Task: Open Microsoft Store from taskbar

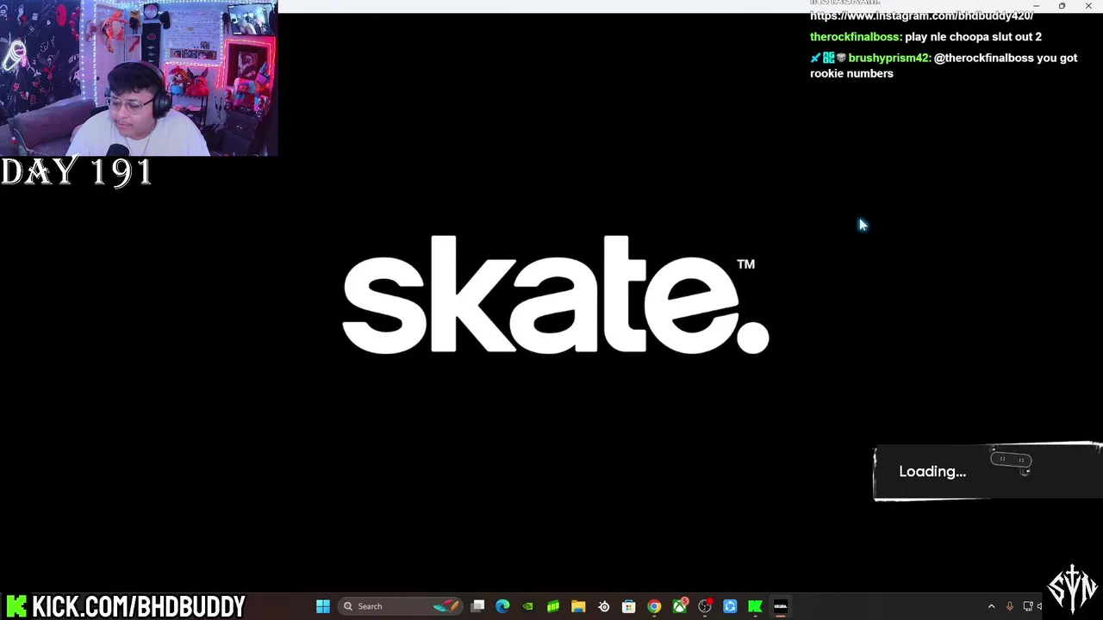Action: pos(628,606)
